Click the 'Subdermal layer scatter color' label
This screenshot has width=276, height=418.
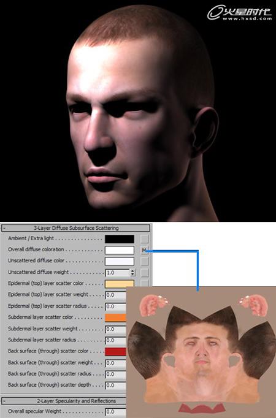40,317
